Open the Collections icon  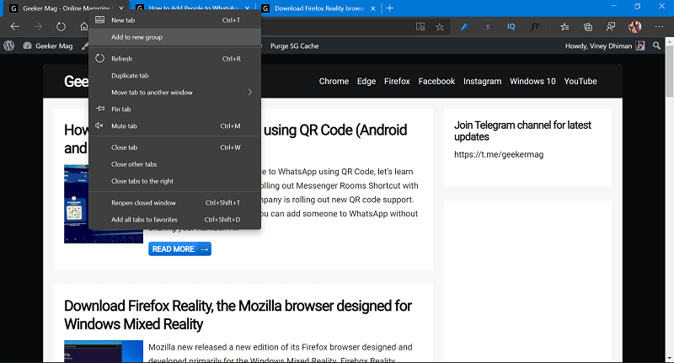click(x=588, y=27)
